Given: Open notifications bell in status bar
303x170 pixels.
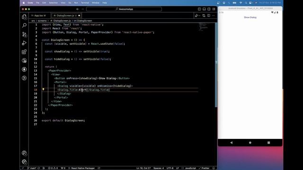Looking at the screenshot, I should pyautogui.click(x=214, y=168).
